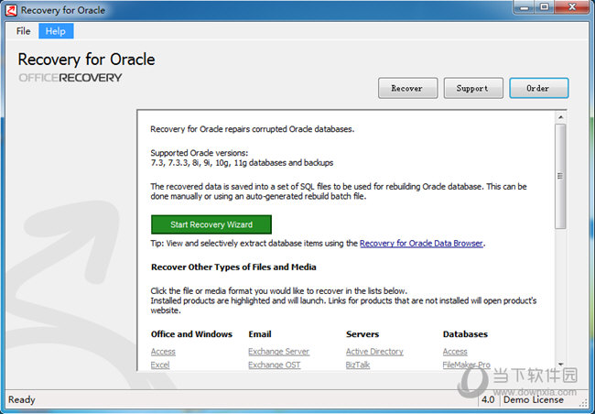Image resolution: width=595 pixels, height=414 pixels.
Task: Click the Ready status text
Action: tap(22, 400)
